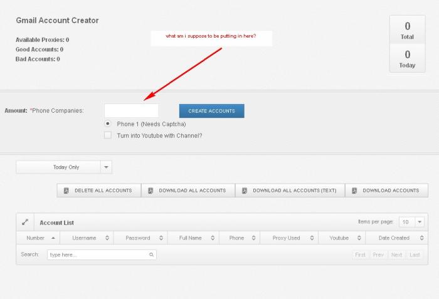Click the magnifier icon in search box

point(152,254)
